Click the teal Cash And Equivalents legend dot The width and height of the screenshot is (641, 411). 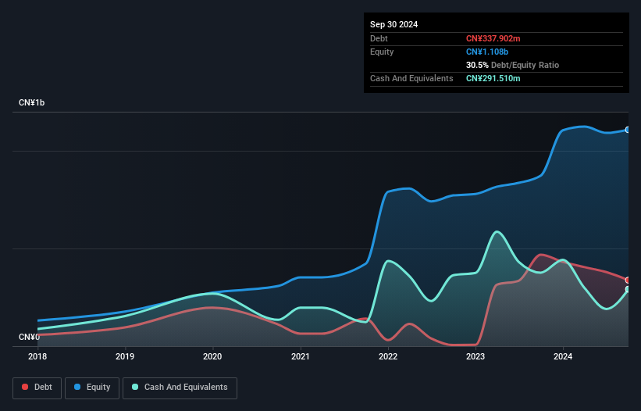pos(135,387)
